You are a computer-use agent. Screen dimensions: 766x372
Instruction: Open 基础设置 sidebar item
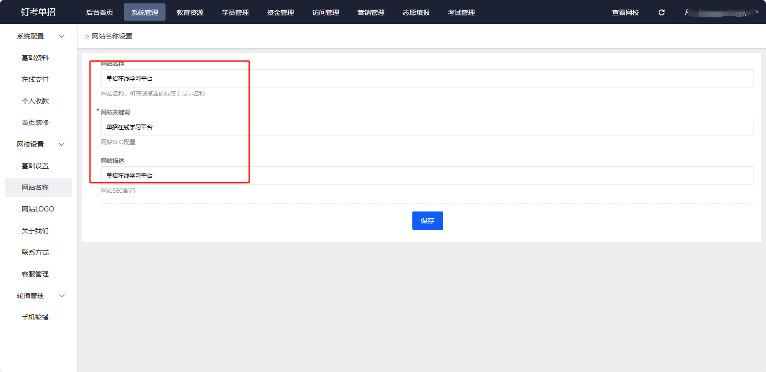[35, 166]
